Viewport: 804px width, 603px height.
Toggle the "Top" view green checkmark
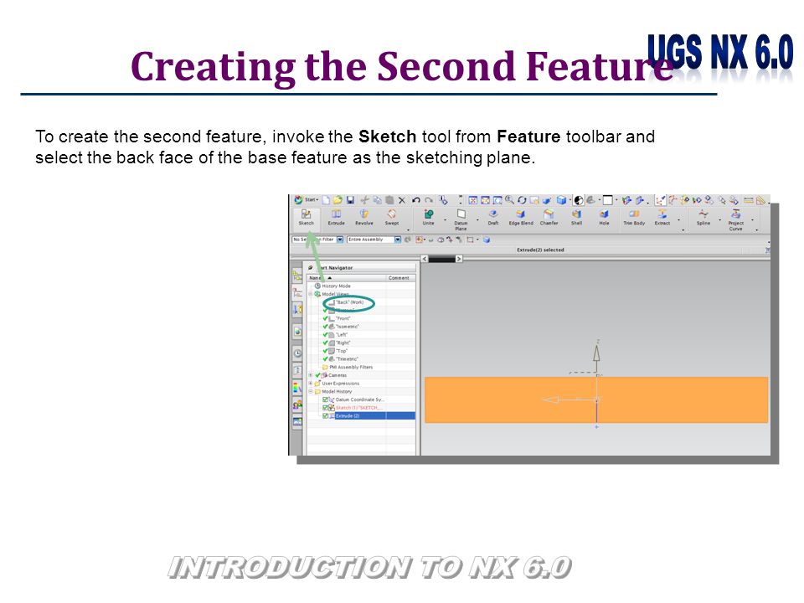pos(325,351)
